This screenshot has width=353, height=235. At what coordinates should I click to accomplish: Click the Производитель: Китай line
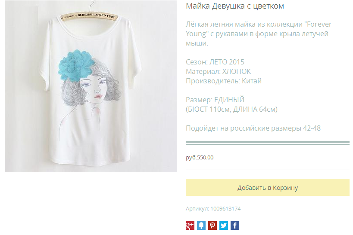click(224, 81)
